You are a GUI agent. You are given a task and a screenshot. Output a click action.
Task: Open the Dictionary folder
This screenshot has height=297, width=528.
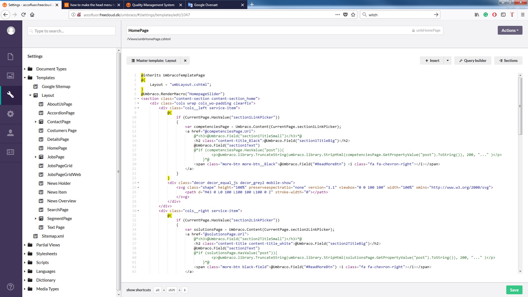(x=46, y=280)
